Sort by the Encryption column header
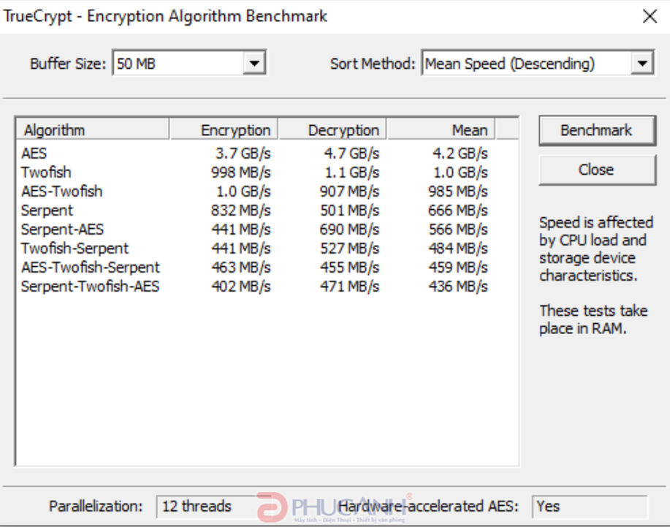The width and height of the screenshot is (670, 527). pos(224,129)
